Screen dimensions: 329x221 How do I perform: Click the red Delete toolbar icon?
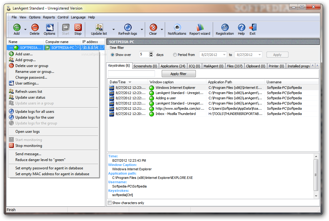click(x=35, y=27)
